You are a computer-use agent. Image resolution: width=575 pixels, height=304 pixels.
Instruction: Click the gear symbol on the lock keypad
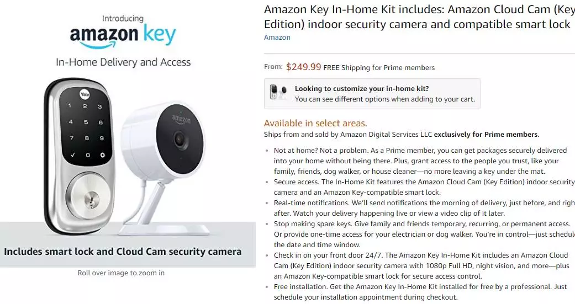pyautogui.click(x=102, y=154)
